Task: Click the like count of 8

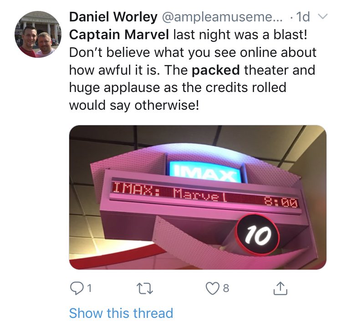Action: pos(226,288)
